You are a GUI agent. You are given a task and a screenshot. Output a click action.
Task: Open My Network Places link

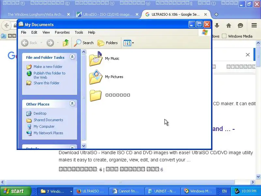[x=48, y=133]
